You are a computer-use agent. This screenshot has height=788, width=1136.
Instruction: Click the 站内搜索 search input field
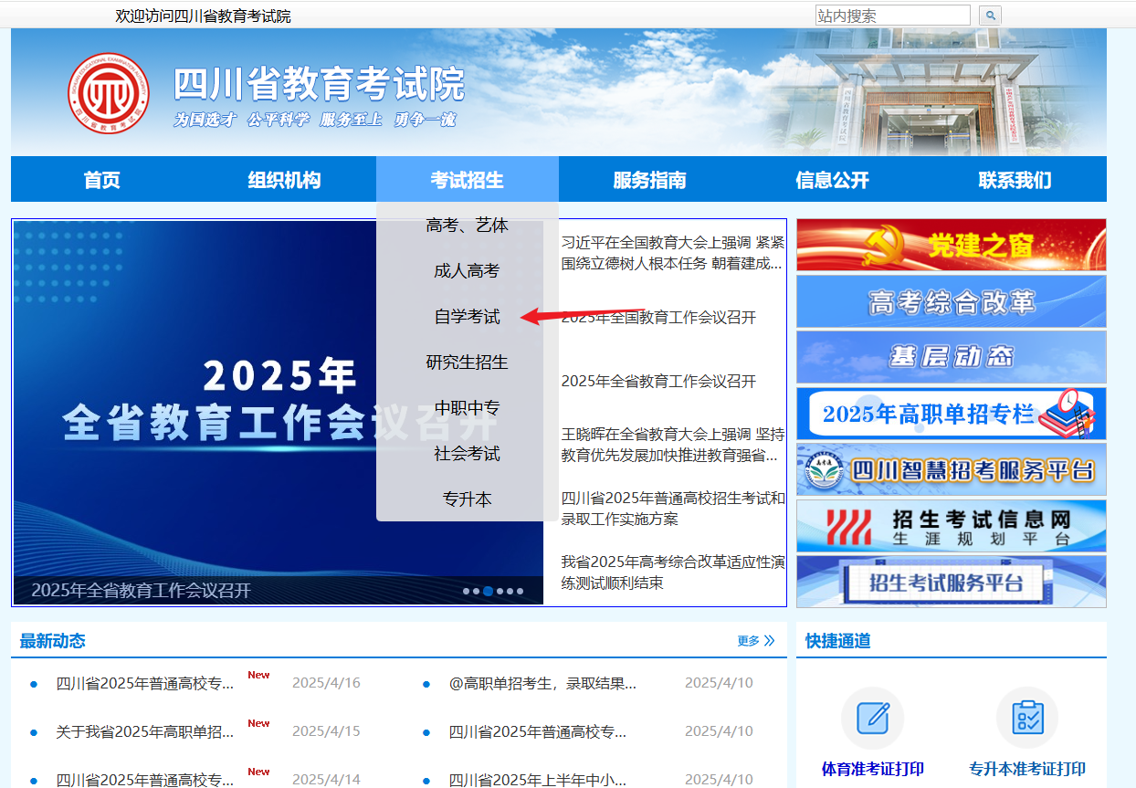(891, 16)
